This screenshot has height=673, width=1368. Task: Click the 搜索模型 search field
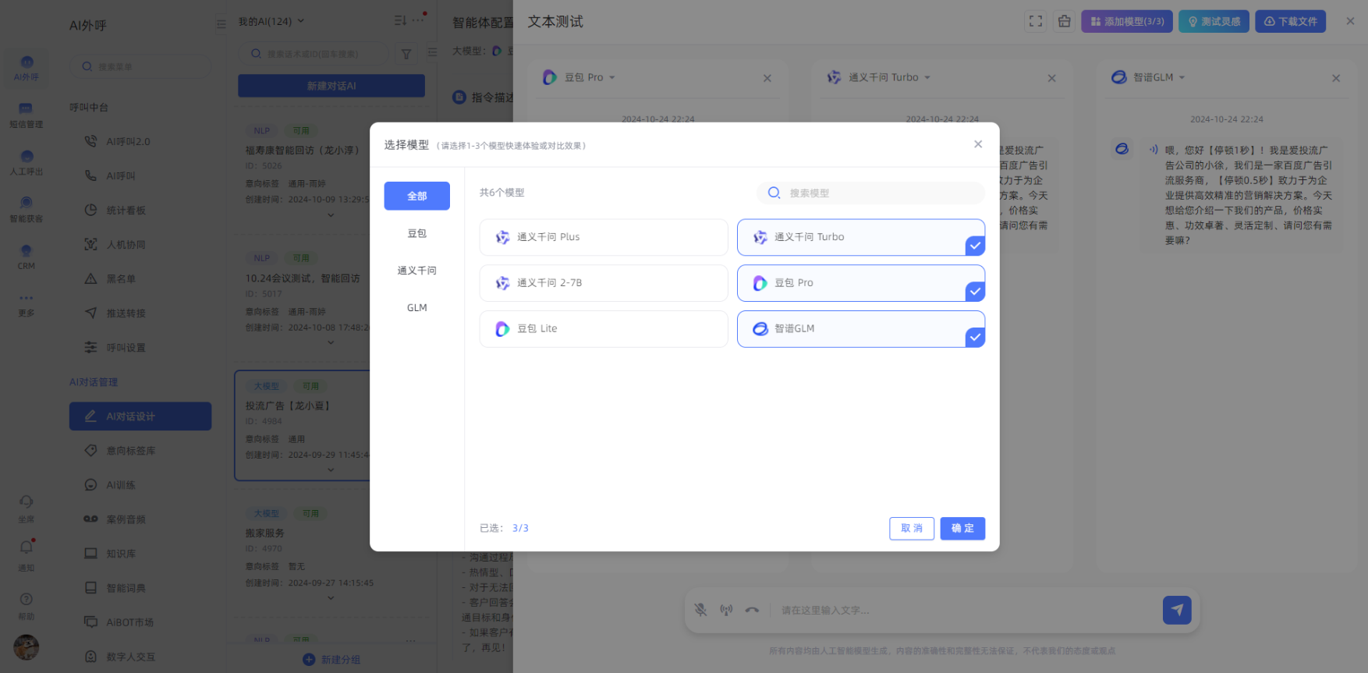[x=877, y=193]
